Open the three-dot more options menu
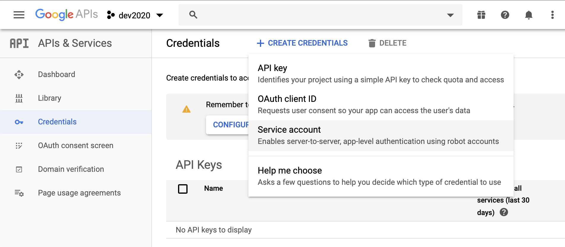This screenshot has height=247, width=565. click(553, 15)
